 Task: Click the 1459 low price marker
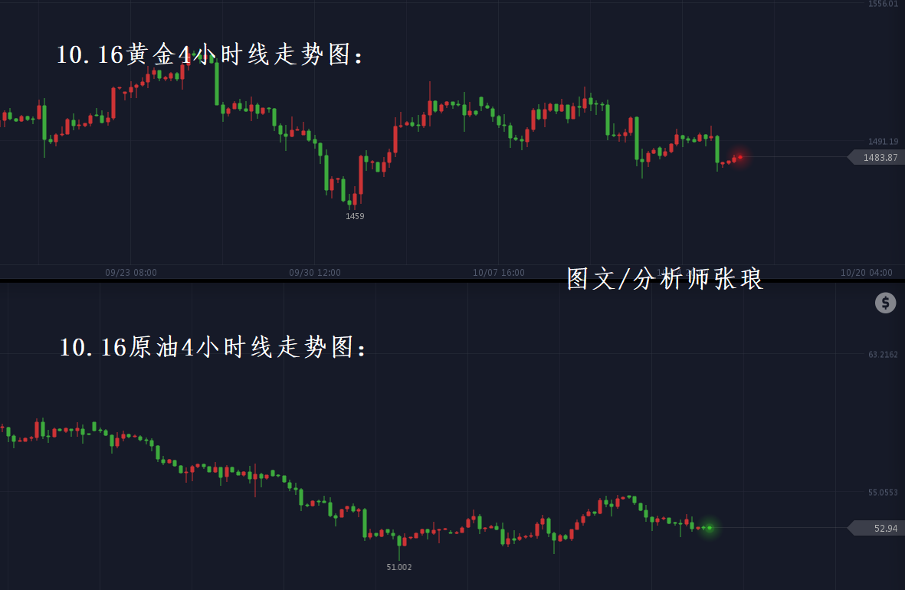pyautogui.click(x=355, y=216)
